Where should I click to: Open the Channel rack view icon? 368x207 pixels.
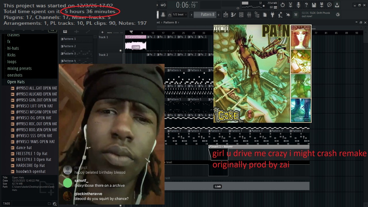point(241,15)
